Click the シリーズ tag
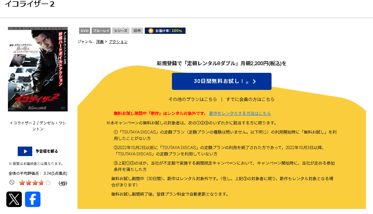This screenshot has width=373, height=214. [121, 31]
